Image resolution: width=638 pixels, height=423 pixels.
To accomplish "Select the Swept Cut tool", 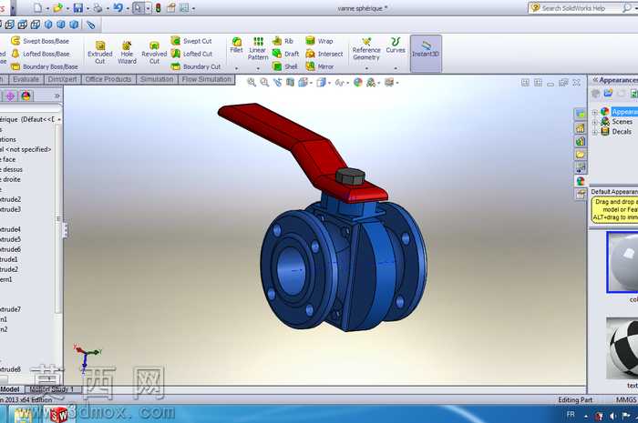I will click(x=191, y=41).
